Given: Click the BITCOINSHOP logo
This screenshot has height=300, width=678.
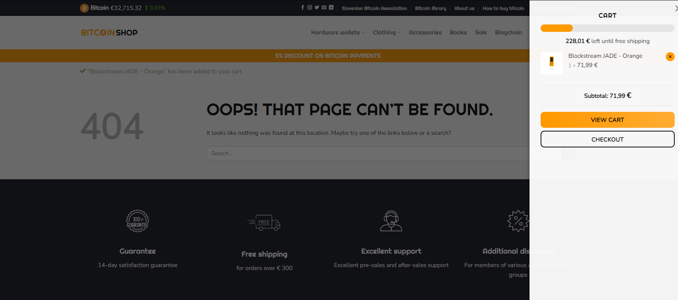Looking at the screenshot, I should coord(109,33).
